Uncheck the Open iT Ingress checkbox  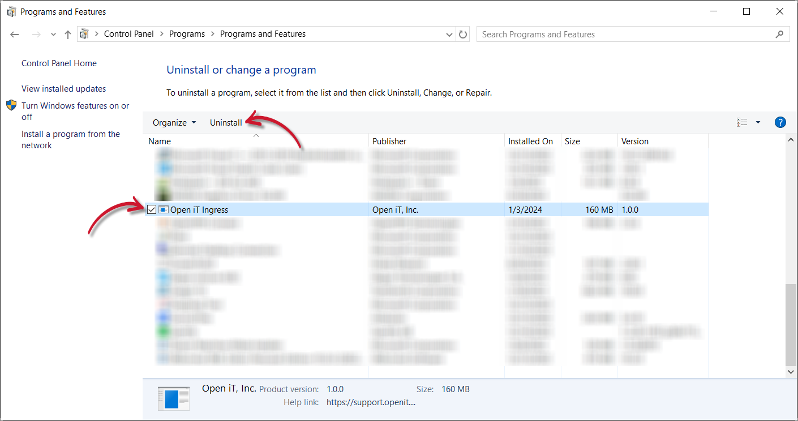[x=152, y=209]
